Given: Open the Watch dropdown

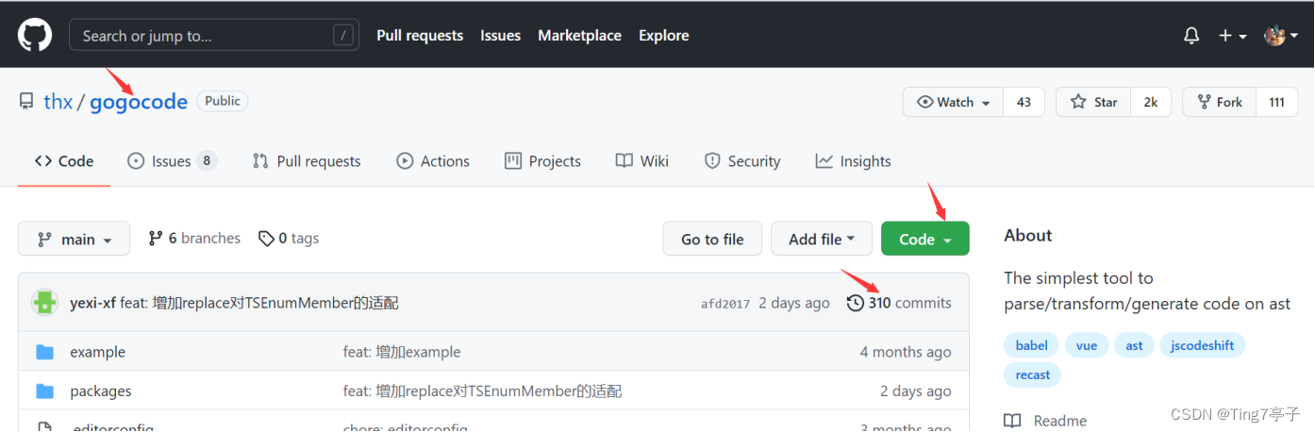Looking at the screenshot, I should pyautogui.click(x=954, y=102).
